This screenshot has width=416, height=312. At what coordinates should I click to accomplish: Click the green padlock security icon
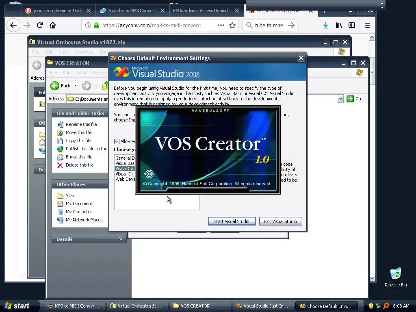(96, 25)
